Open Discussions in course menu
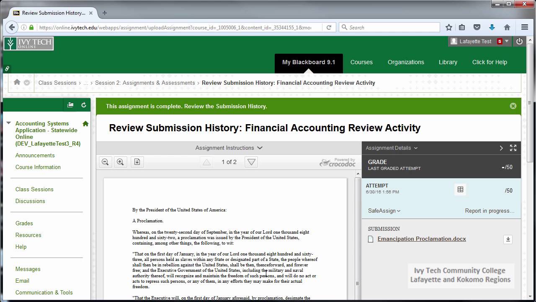 (x=30, y=201)
